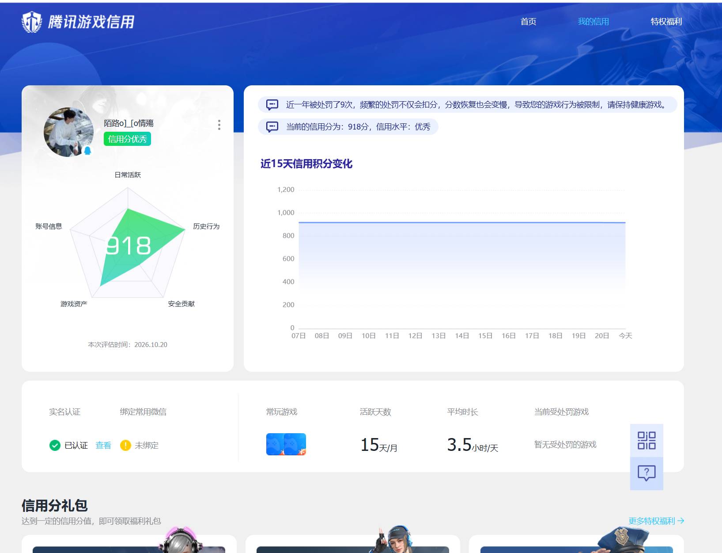Open the three-dot menu on profile card
This screenshot has width=722, height=553.
pyautogui.click(x=219, y=125)
